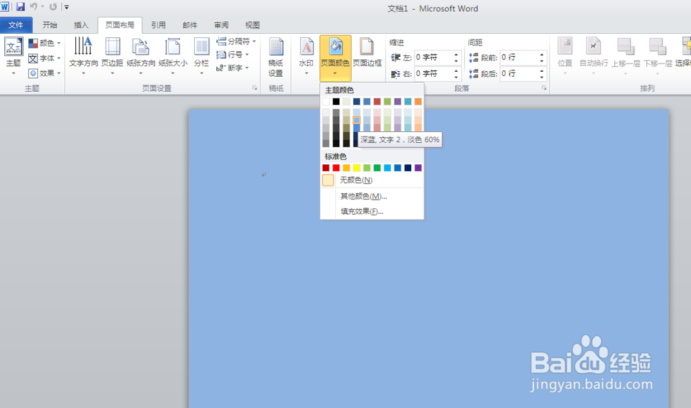Open the 文件 file tab
The image size is (691, 408).
pyautogui.click(x=16, y=25)
